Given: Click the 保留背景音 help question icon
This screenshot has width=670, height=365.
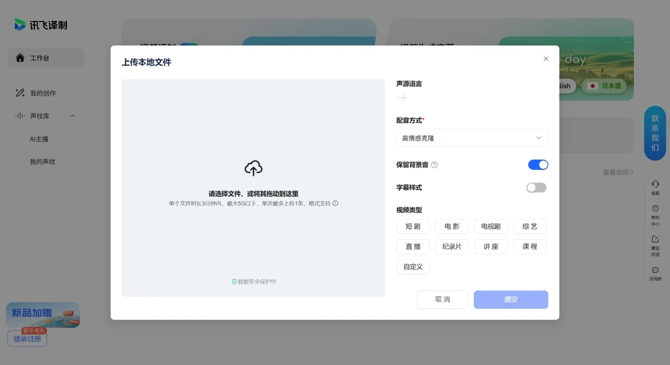Looking at the screenshot, I should click(434, 165).
